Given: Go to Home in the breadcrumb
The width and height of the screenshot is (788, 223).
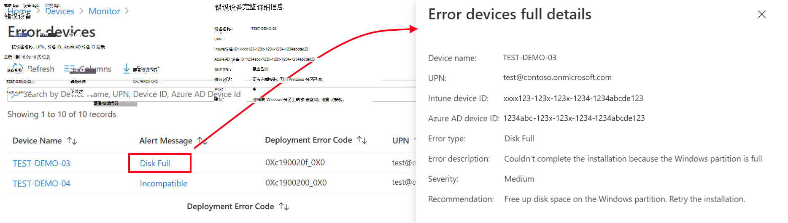Looking at the screenshot, I should 19,11.
